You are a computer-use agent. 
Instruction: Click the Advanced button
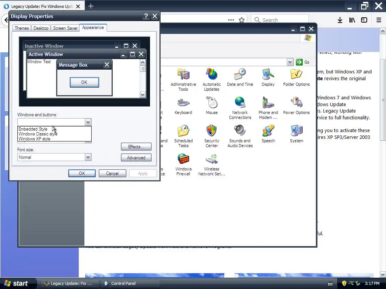[136, 158]
